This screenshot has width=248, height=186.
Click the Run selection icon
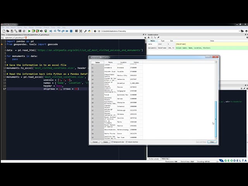coord(41,31)
